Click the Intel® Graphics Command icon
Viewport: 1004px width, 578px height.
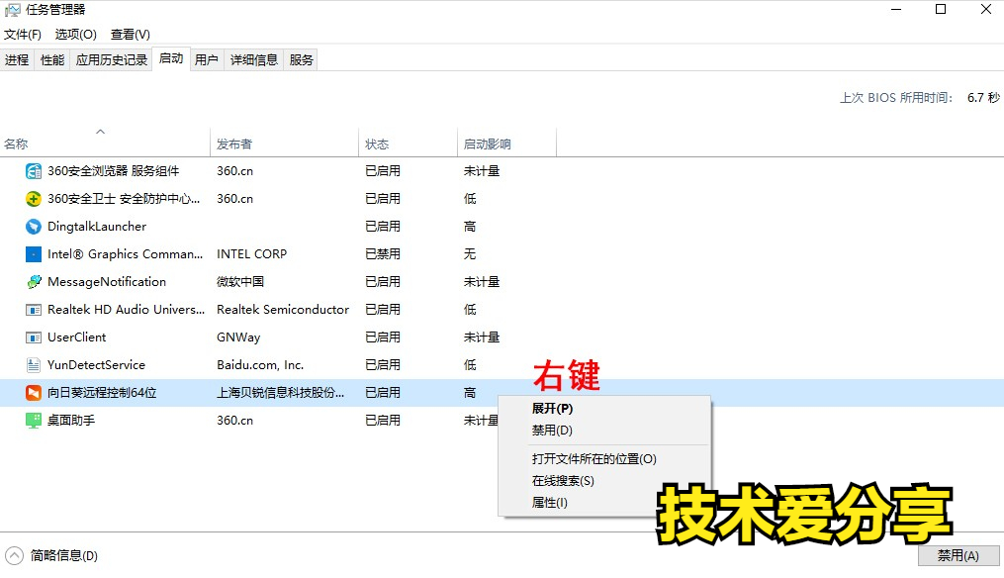(31, 253)
